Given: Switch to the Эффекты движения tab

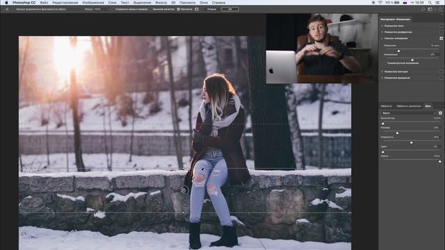Looking at the screenshot, I should 408,106.
